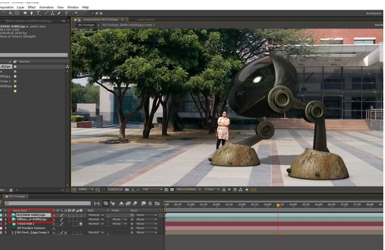Viewport: 385px width, 250px height.
Task: Toggle the viewer lock next to Composition tab
Action: tap(79, 20)
